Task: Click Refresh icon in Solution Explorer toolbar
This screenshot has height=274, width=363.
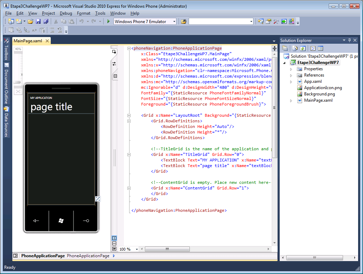Action: point(303,49)
